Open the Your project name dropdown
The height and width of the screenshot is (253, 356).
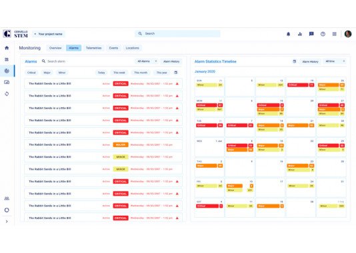(49, 34)
